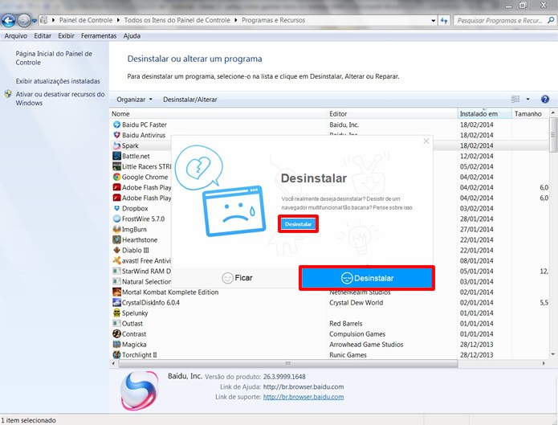Open help via the blue question mark icon
558x425 pixels.
545,99
